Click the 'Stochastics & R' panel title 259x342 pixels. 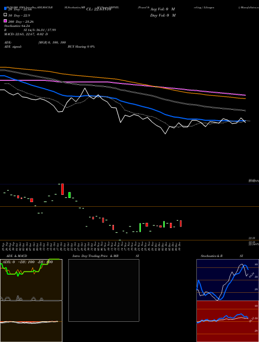point(211,256)
